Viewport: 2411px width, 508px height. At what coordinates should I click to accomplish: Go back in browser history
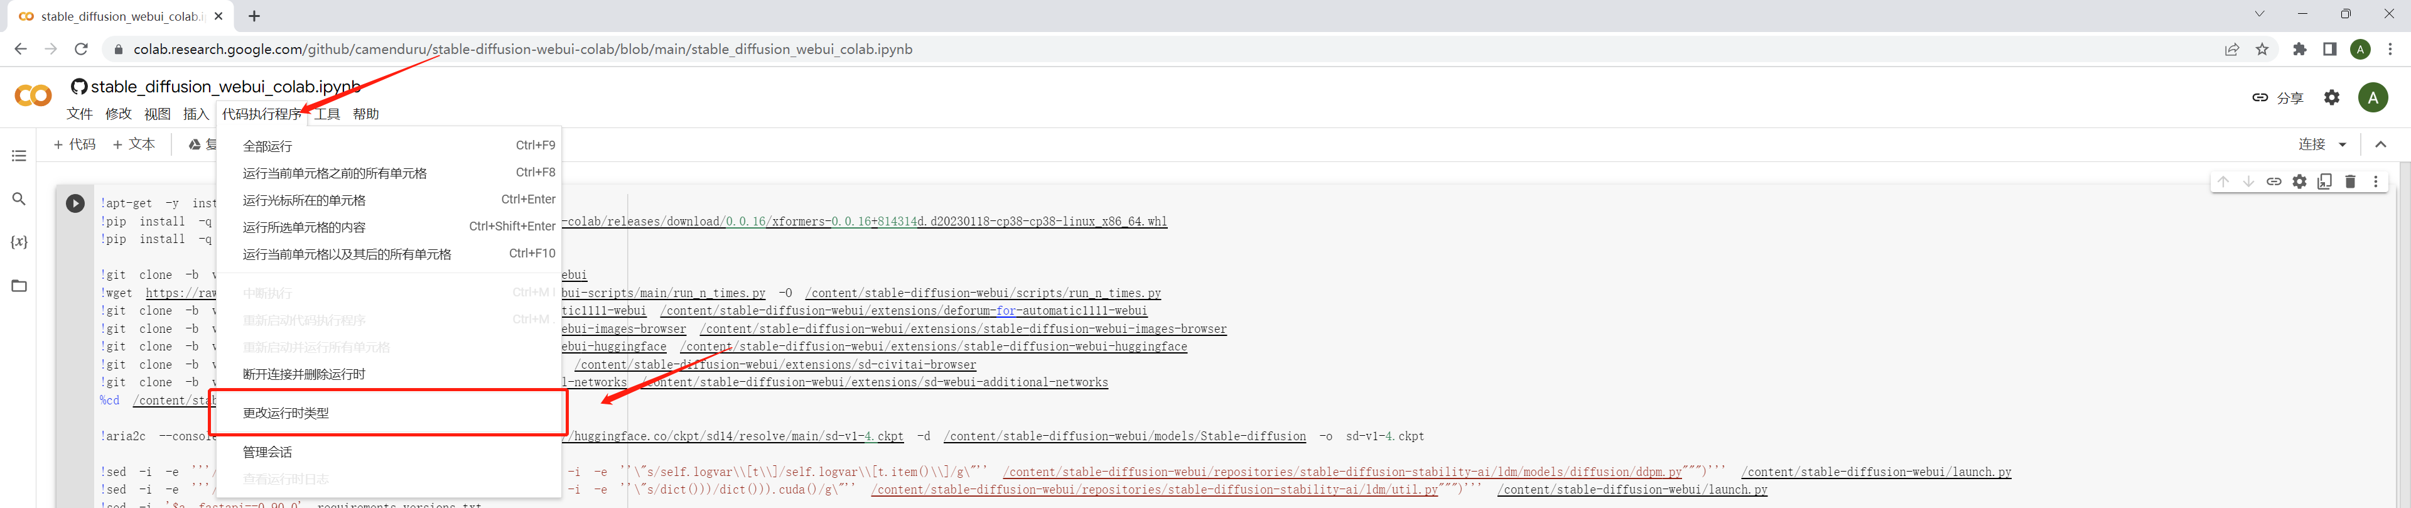coord(21,48)
